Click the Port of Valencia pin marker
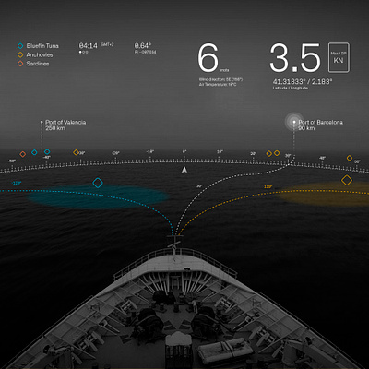 (x=42, y=123)
